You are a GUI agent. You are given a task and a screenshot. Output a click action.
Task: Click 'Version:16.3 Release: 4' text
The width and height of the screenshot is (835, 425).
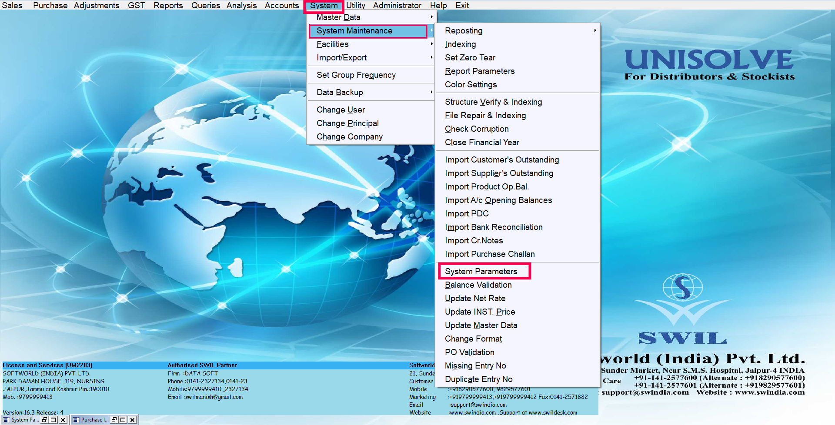(x=33, y=412)
